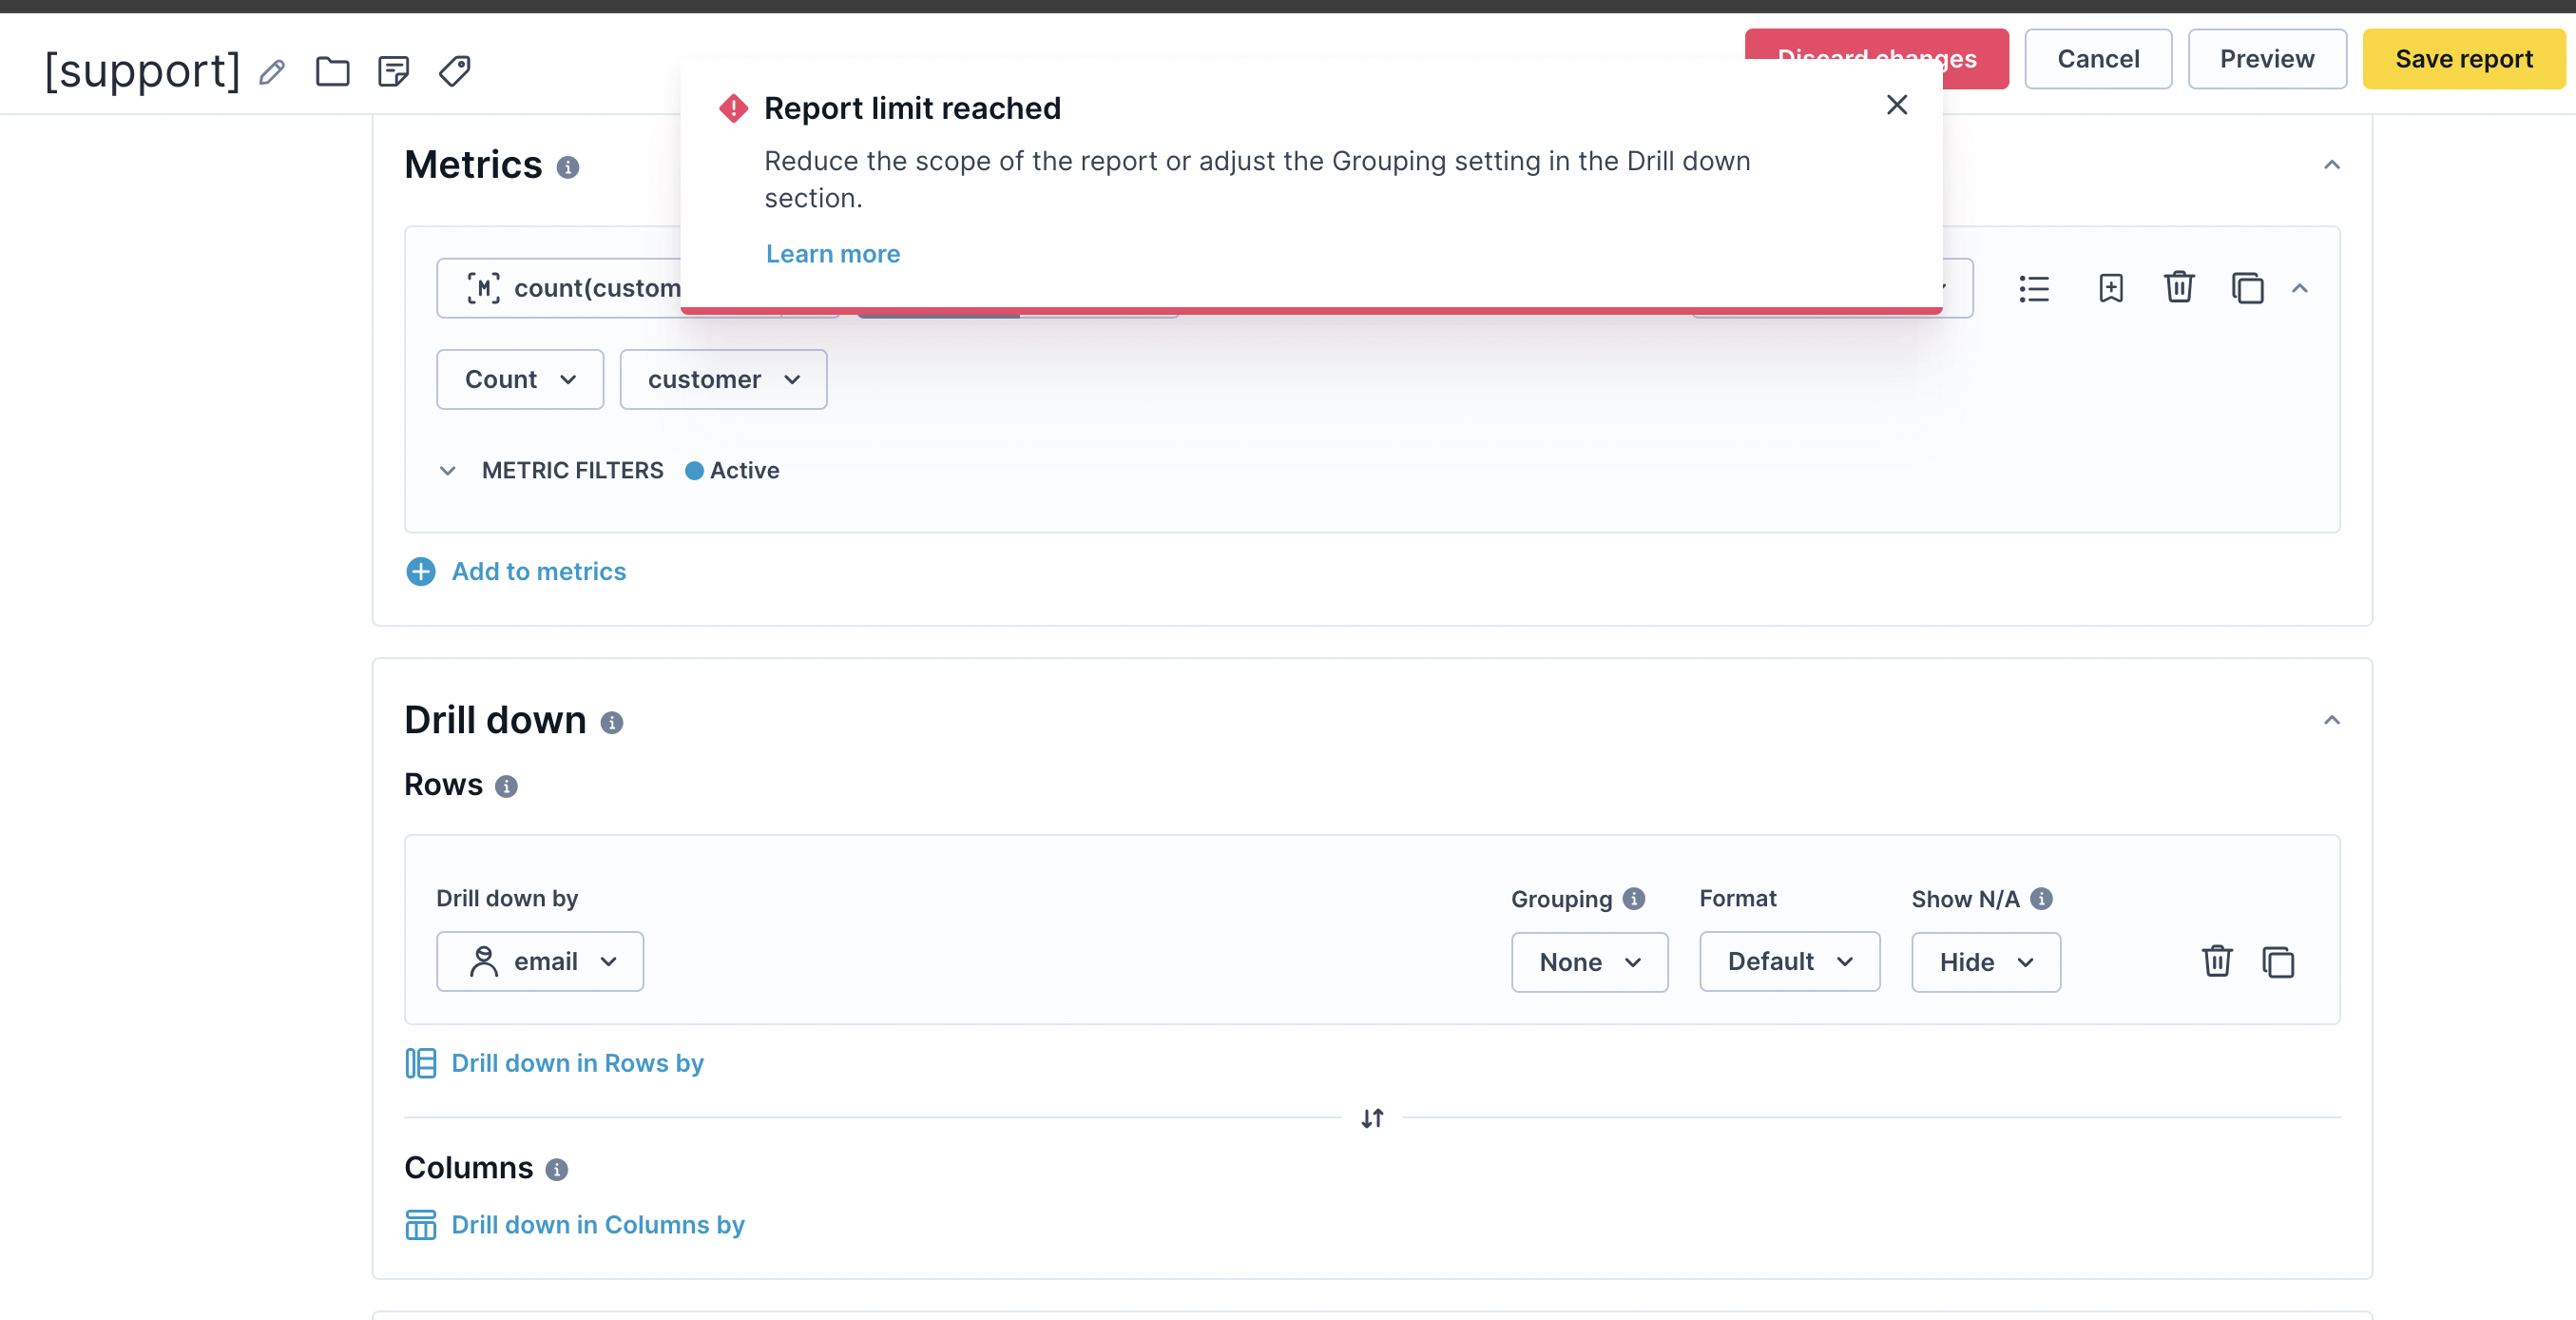Viewport: 2576px width, 1320px height.
Task: Open the Show N/A Hide dropdown
Action: coord(1985,961)
